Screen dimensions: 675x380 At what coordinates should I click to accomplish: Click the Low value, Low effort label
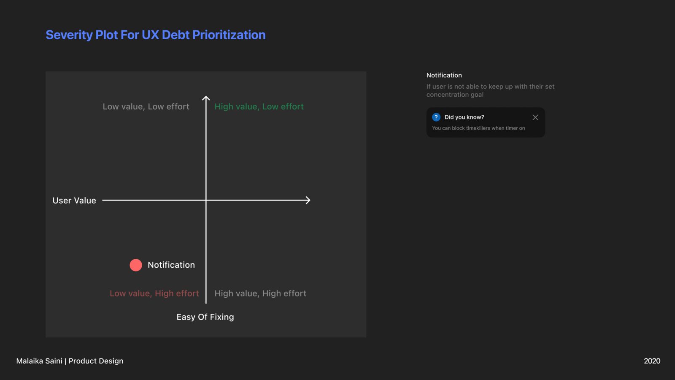pos(146,107)
